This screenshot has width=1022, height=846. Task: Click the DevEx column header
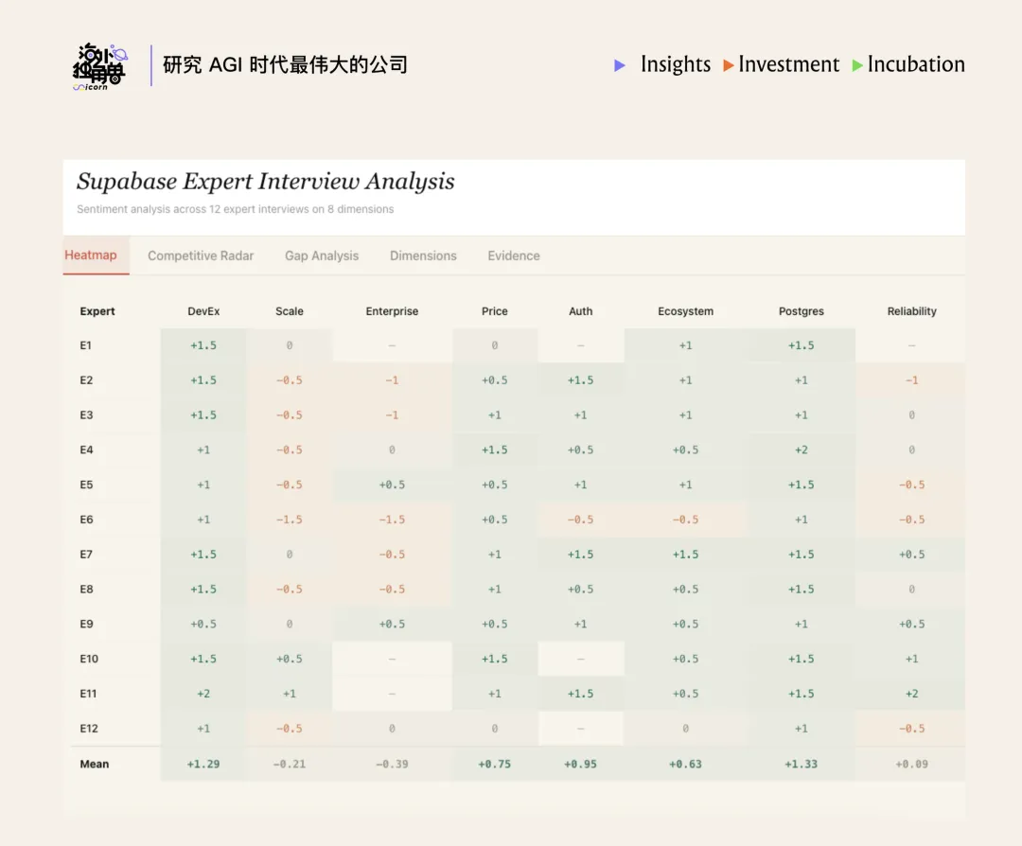click(x=203, y=311)
